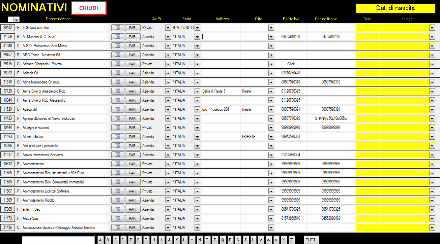
Task: Filter names by letter A
Action: [100, 240]
